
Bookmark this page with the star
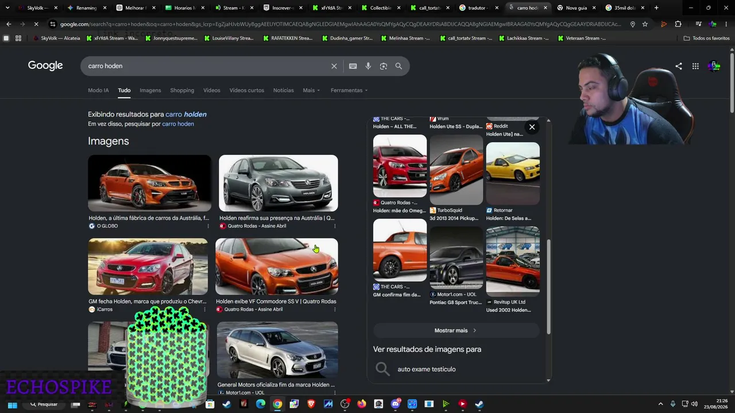pos(645,24)
